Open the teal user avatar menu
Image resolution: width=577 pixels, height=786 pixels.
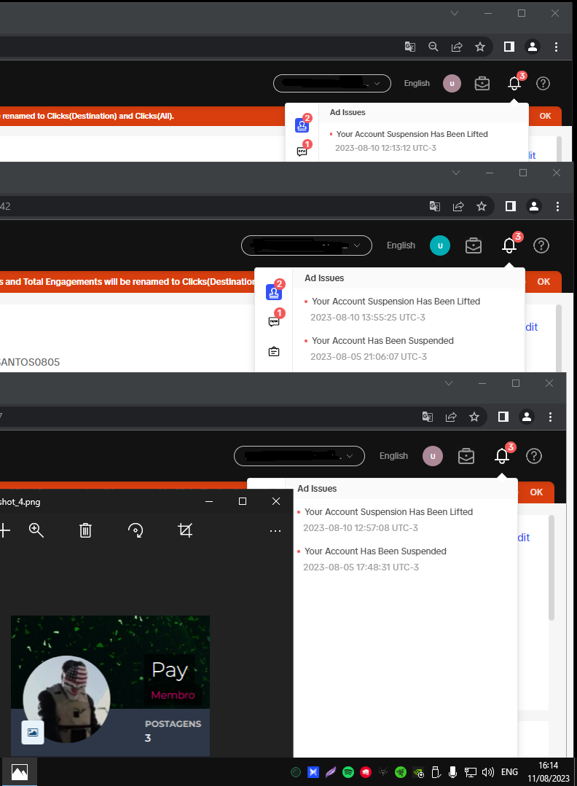[x=440, y=245]
